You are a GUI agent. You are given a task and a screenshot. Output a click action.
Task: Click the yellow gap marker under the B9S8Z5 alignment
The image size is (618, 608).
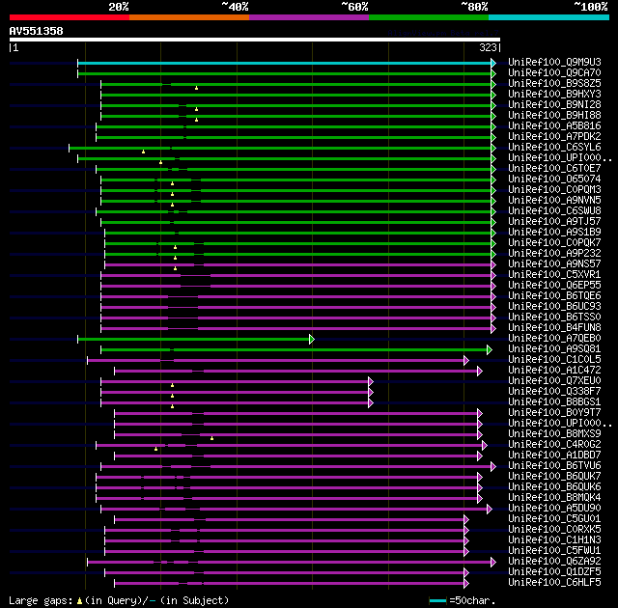coord(196,88)
